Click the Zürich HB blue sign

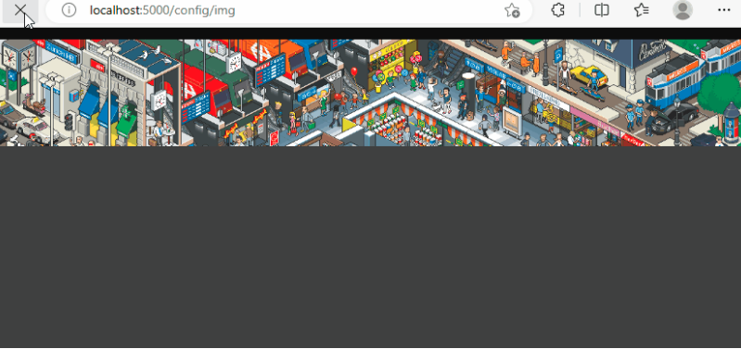61,53
